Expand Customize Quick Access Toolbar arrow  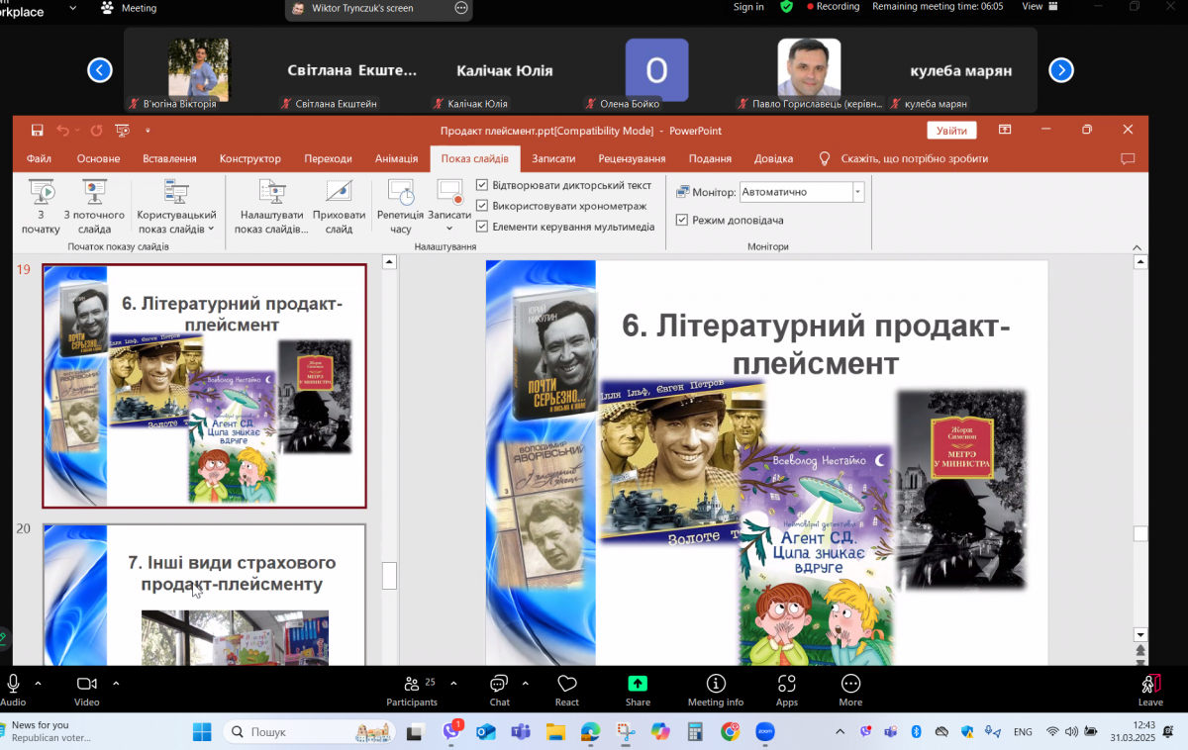(148, 130)
